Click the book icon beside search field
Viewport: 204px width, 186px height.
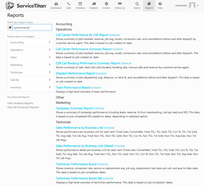tap(10, 27)
